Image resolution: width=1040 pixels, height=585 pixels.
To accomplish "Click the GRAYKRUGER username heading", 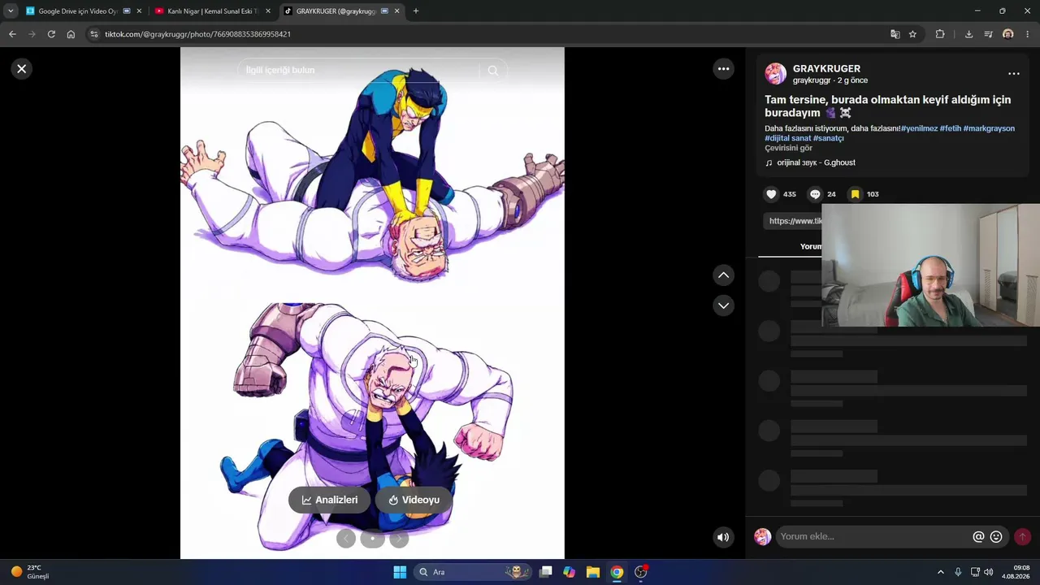I will [x=826, y=69].
